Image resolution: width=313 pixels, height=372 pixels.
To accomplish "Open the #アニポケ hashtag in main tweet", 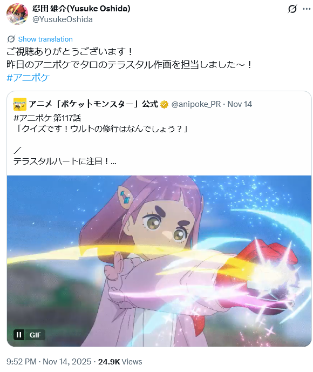I will [x=28, y=78].
